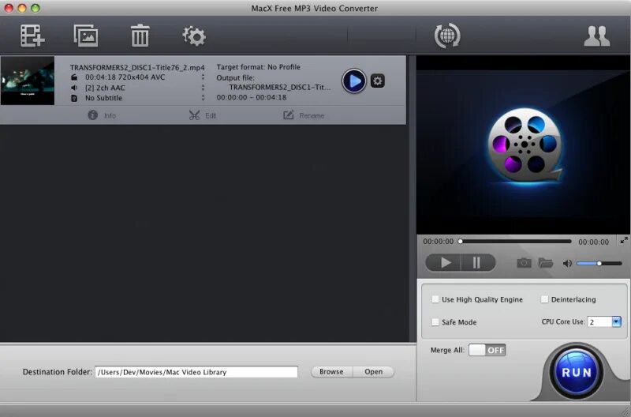Viewport: 631px width, 417px height.
Task: Click the globe check-for-update icon
Action: coord(447,36)
